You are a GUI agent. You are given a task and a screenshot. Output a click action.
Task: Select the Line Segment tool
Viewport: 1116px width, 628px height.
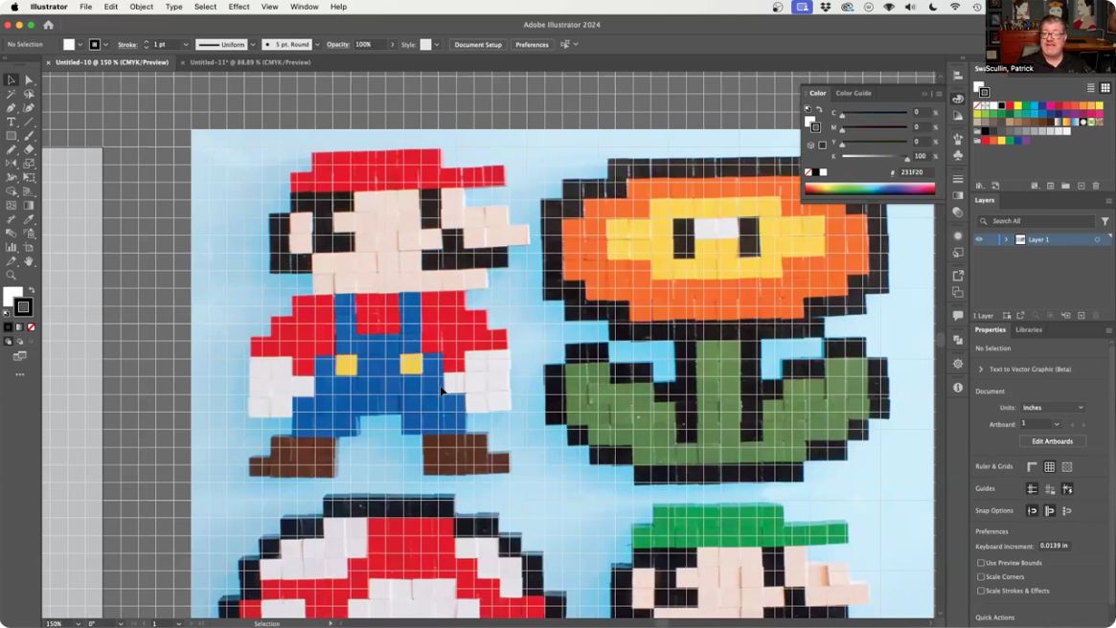coord(29,122)
